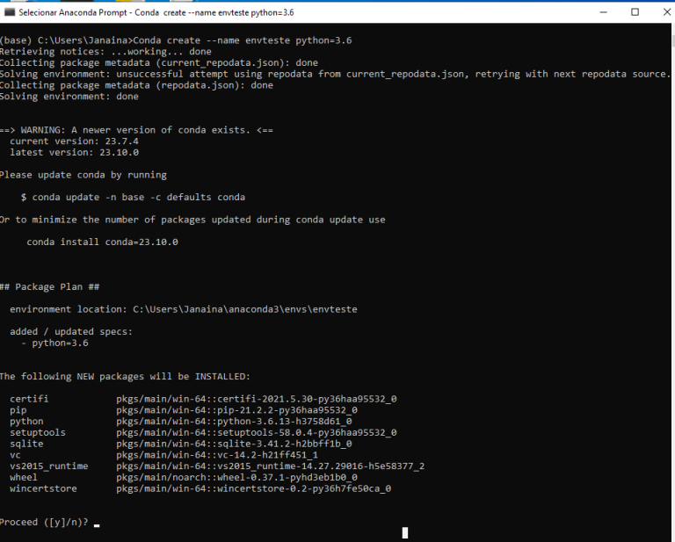The width and height of the screenshot is (675, 542).
Task: Click the Anaconda Prompt title bar icon
Action: point(10,12)
